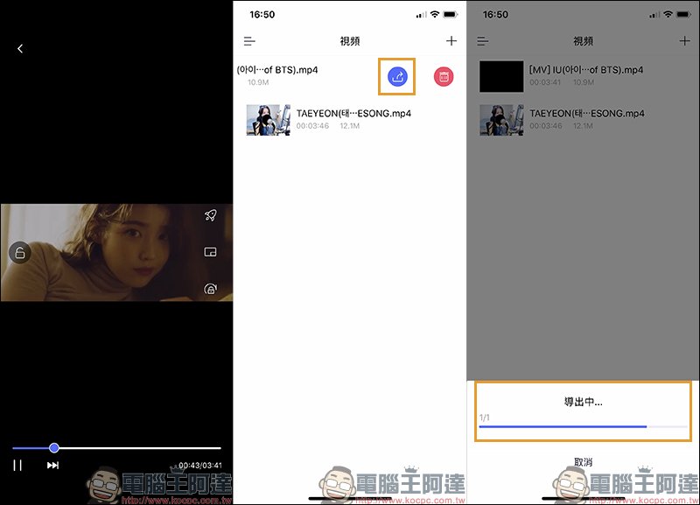Click 12.1M size in right screen
This screenshot has height=505, width=700.
click(583, 126)
